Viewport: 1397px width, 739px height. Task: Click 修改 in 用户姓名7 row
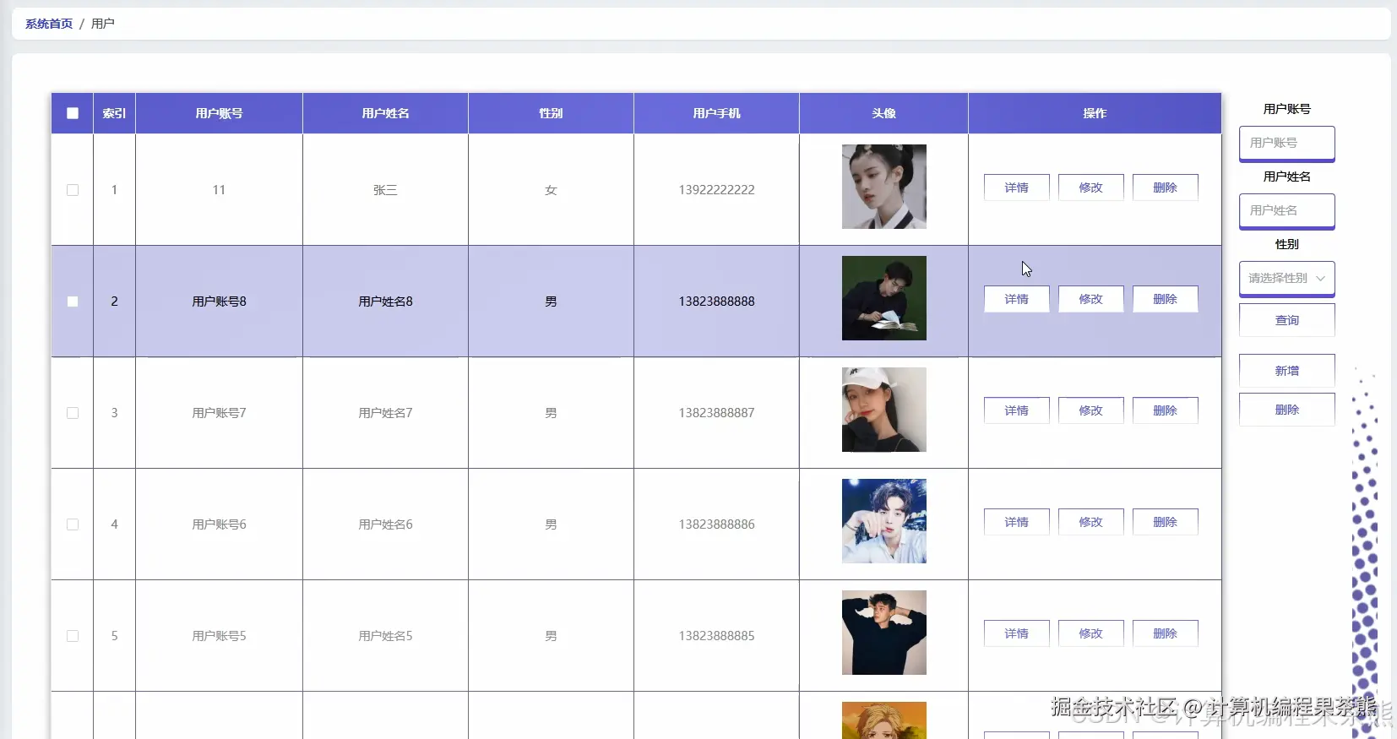tap(1091, 410)
